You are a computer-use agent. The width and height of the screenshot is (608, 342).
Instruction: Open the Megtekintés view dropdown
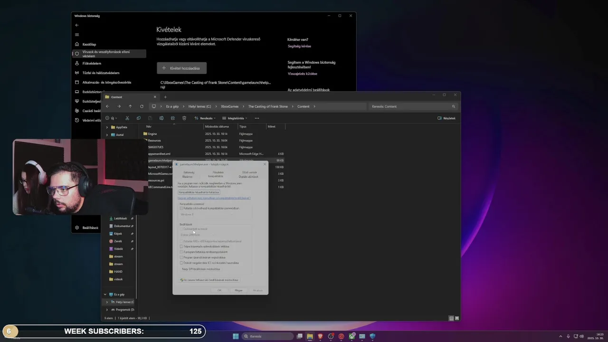pyautogui.click(x=235, y=118)
